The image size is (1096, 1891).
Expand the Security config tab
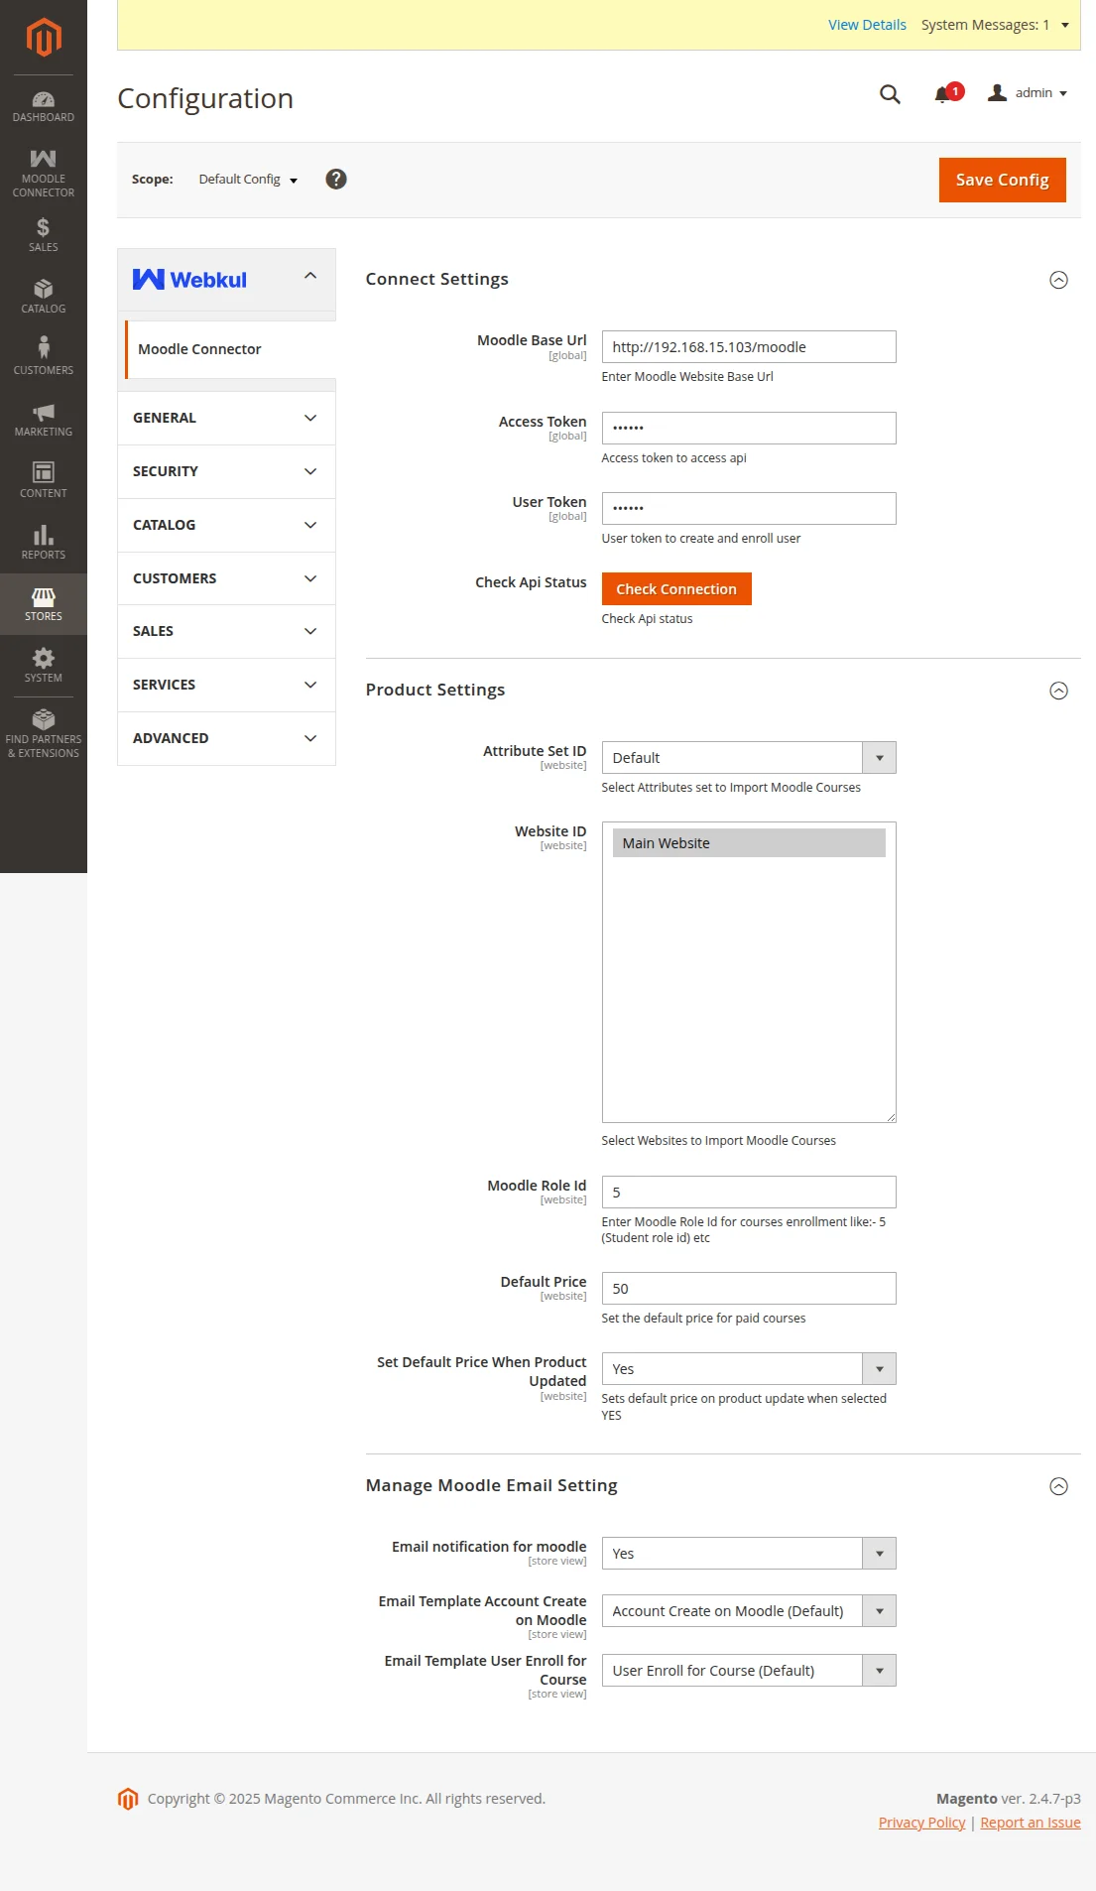point(226,471)
